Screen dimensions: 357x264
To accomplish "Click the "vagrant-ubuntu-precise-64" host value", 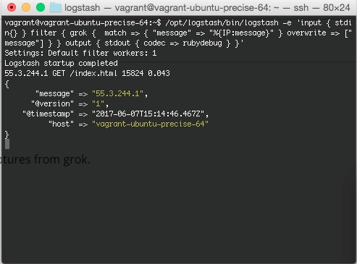I will click(x=150, y=124).
